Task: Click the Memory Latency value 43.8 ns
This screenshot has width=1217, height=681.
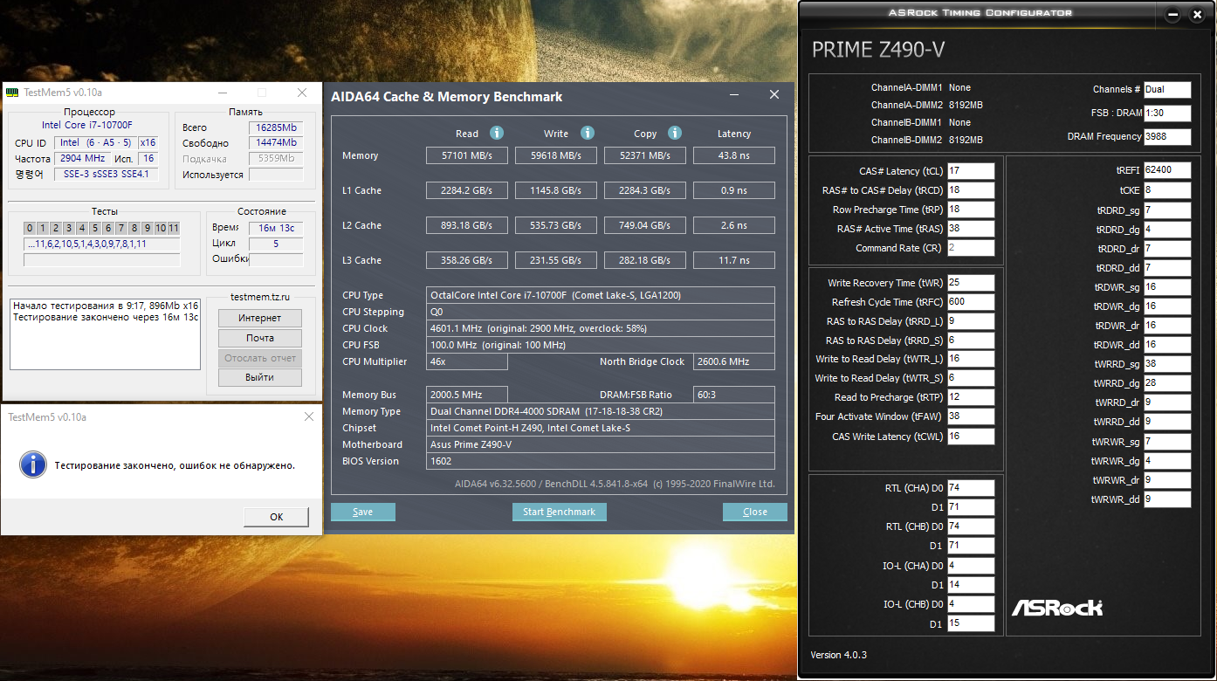Action: click(x=734, y=155)
